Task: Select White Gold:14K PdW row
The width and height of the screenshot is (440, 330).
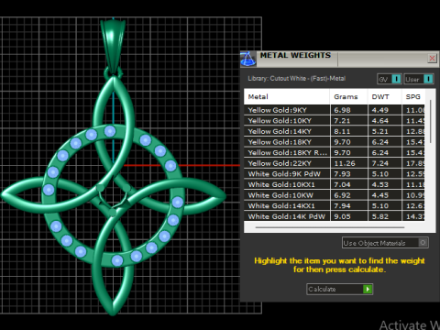Action: 335,216
